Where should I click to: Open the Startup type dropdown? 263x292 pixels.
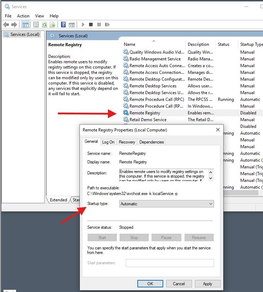coord(166,204)
